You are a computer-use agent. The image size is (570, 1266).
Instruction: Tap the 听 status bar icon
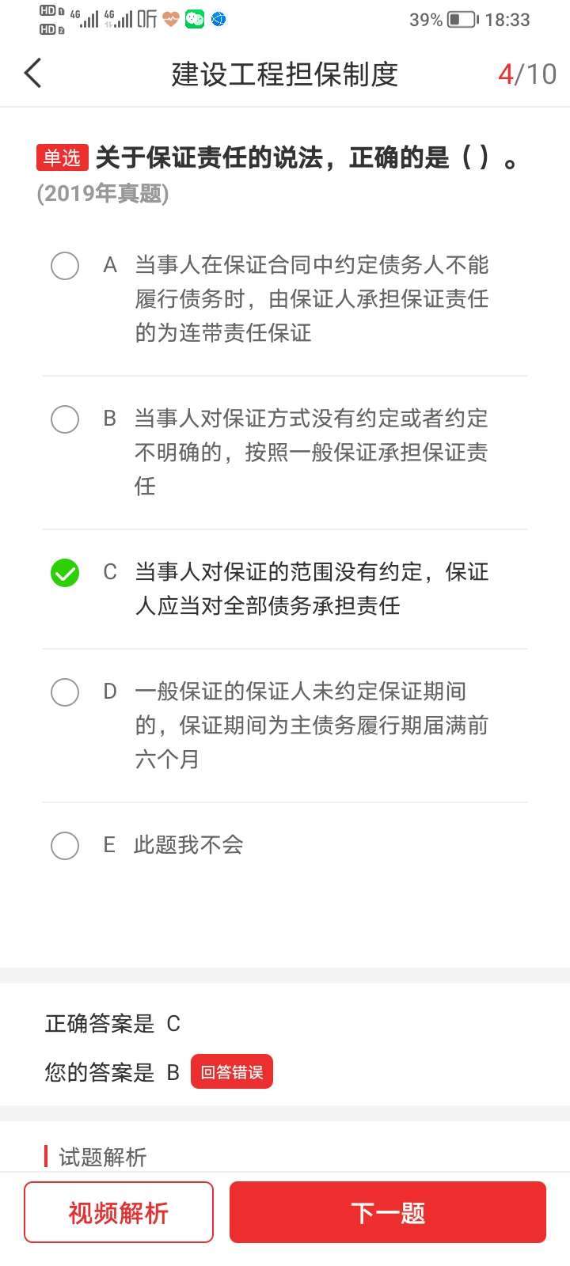point(147,19)
